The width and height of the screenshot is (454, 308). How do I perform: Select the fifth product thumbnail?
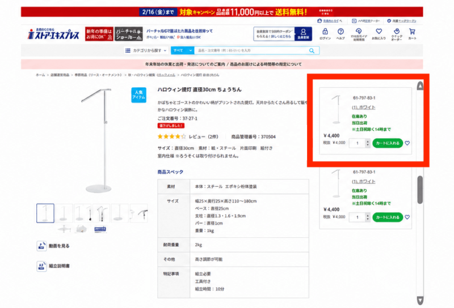pyautogui.click(x=120, y=213)
